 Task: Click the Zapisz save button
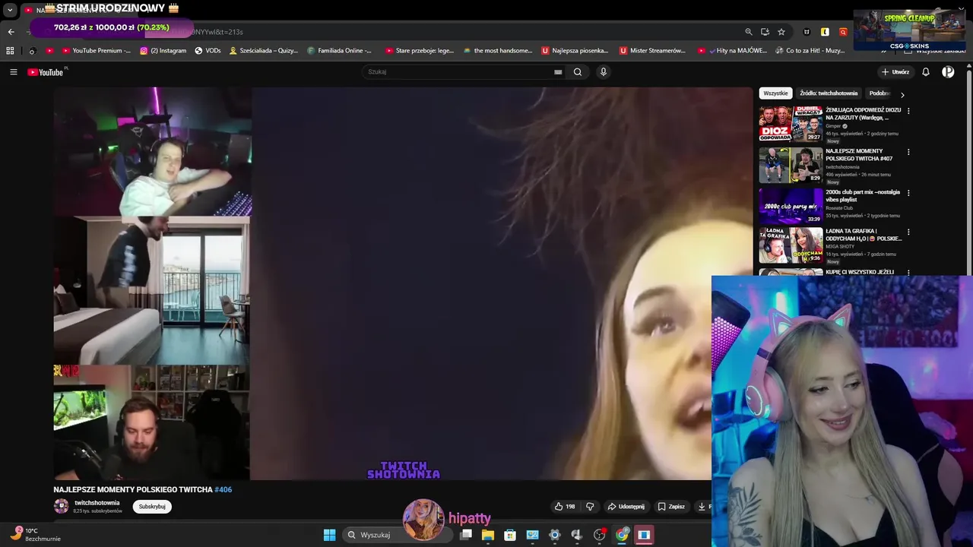pos(672,507)
